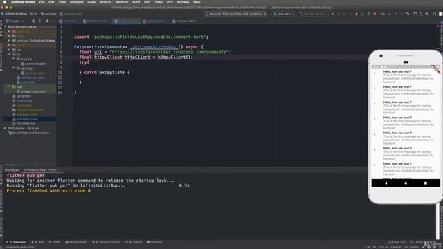This screenshot has width=443, height=249.
Task: Open the Terminal tool window button
Action: [x=154, y=242]
